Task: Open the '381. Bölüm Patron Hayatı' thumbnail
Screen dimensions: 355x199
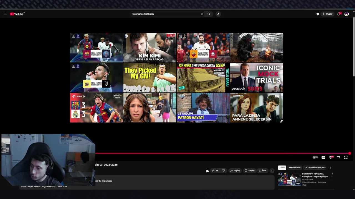Action: pos(203,108)
